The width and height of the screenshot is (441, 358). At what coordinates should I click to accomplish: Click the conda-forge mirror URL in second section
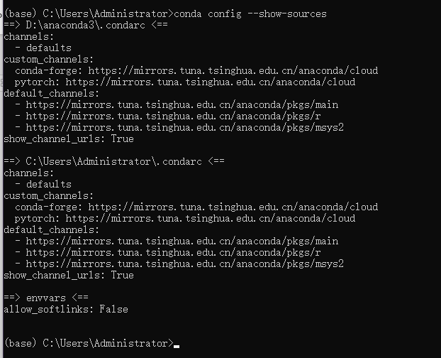[233, 207]
